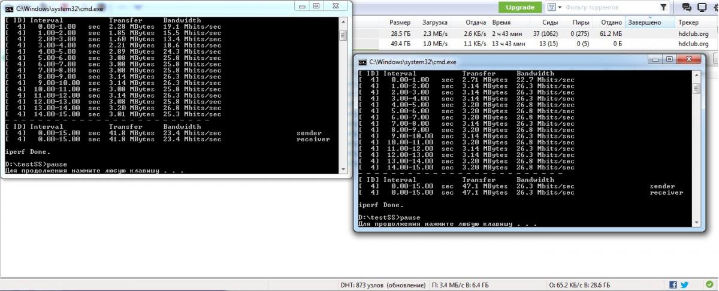Open the chat speech bubbles icon

click(x=687, y=7)
